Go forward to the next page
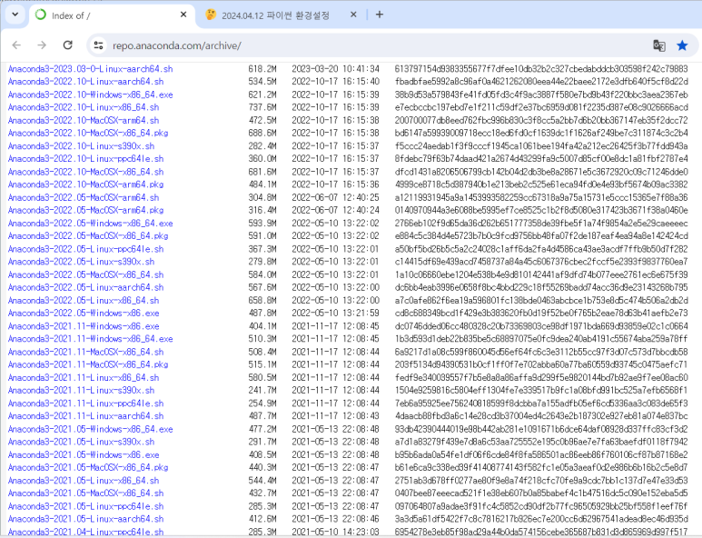 click(42, 45)
